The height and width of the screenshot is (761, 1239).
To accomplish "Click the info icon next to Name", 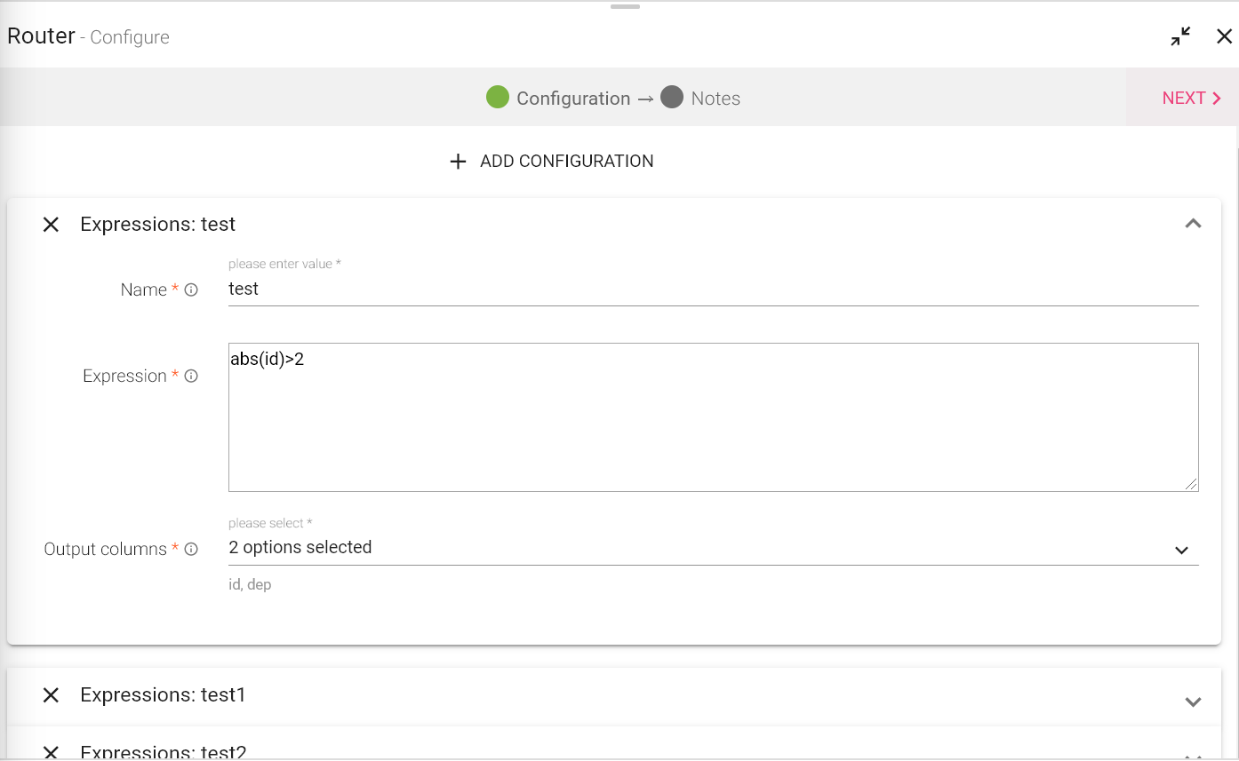I will click(191, 290).
